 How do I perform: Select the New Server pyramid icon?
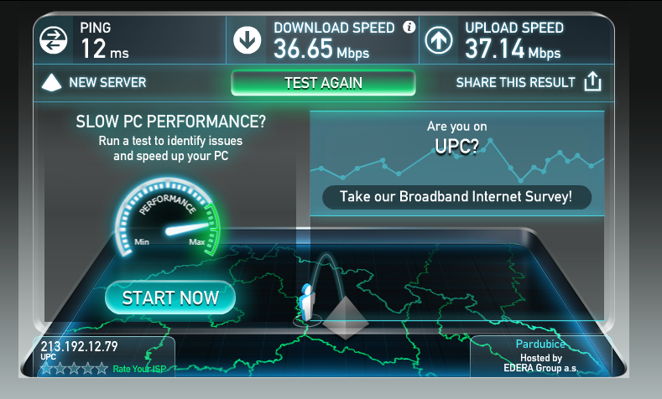click(51, 83)
